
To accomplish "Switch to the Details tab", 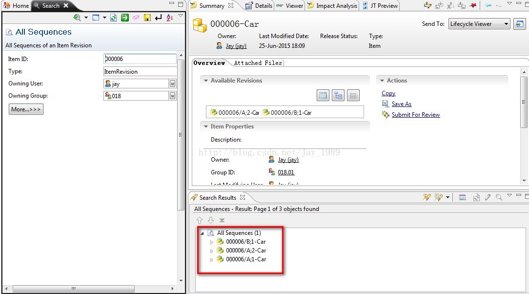I will pyautogui.click(x=259, y=6).
